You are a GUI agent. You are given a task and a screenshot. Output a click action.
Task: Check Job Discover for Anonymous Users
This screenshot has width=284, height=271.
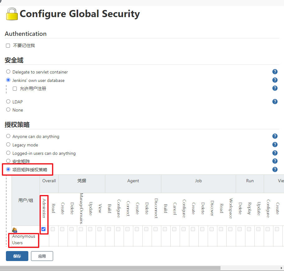coord(211,229)
